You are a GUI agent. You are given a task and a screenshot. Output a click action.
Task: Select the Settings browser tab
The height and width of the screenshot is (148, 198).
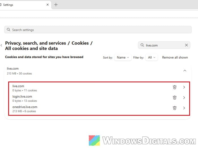pyautogui.click(x=25, y=5)
